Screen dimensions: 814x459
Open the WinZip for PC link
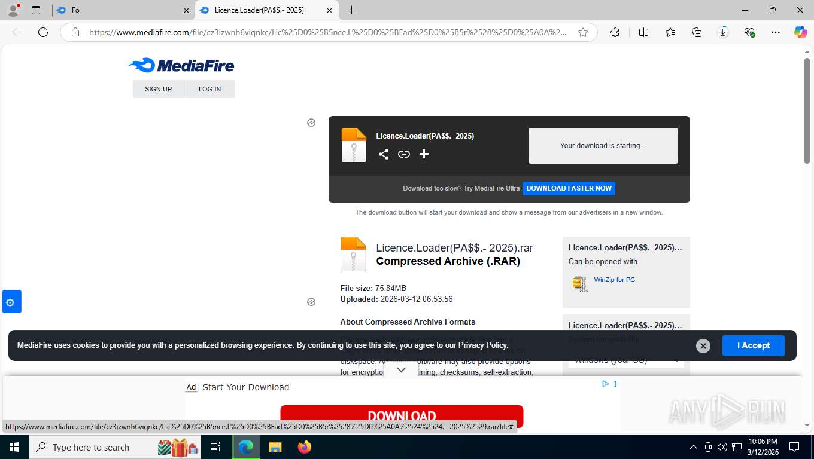point(614,280)
